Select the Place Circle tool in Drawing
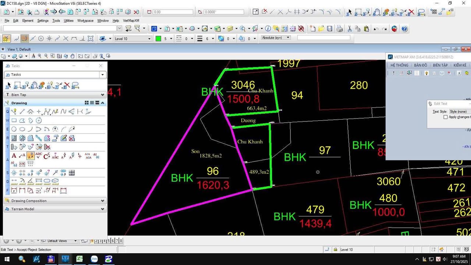 pyautogui.click(x=14, y=129)
